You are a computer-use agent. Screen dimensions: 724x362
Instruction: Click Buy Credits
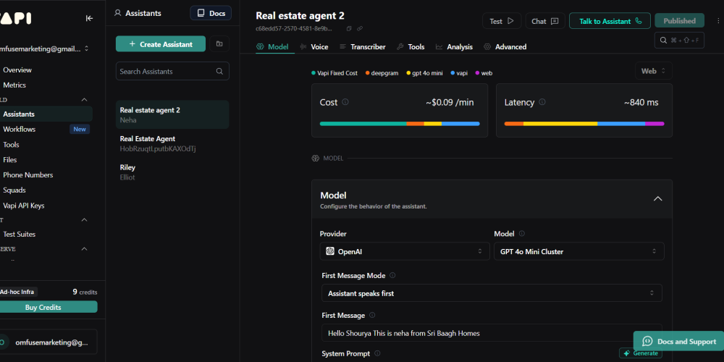(48, 307)
